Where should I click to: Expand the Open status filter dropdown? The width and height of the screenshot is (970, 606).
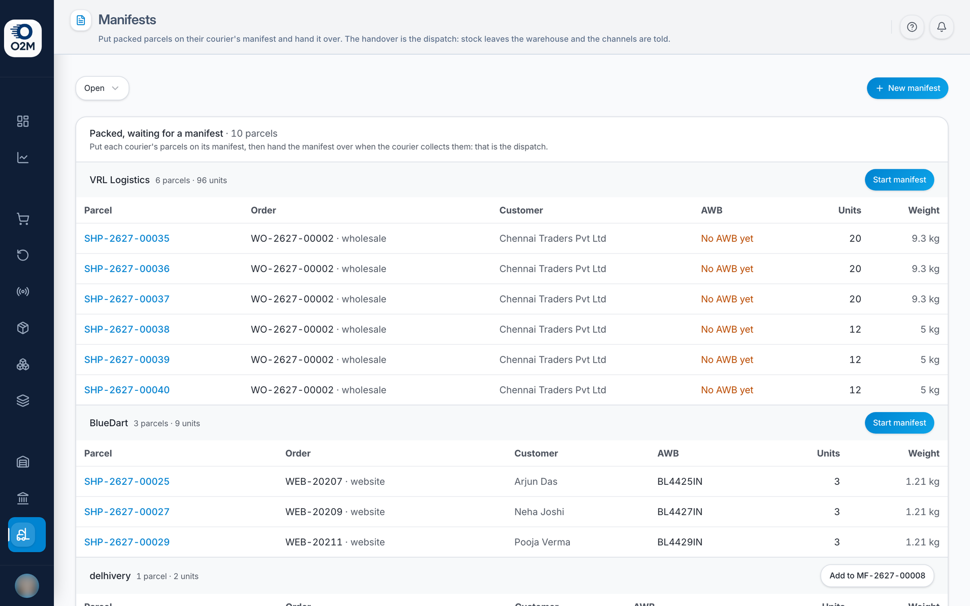click(x=102, y=88)
